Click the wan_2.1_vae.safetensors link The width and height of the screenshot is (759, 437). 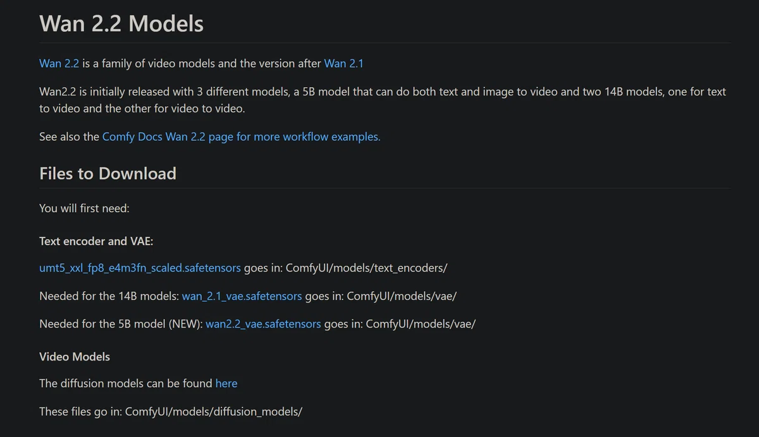click(x=242, y=296)
